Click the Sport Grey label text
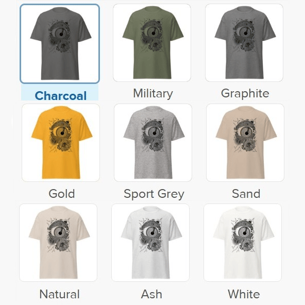This screenshot has width=305, height=305. tap(154, 194)
